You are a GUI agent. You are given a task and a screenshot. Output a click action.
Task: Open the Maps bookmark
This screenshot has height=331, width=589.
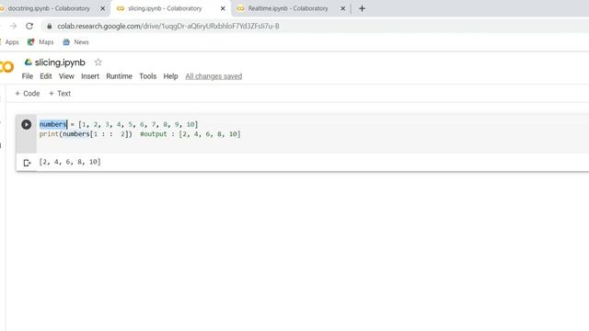tap(40, 42)
